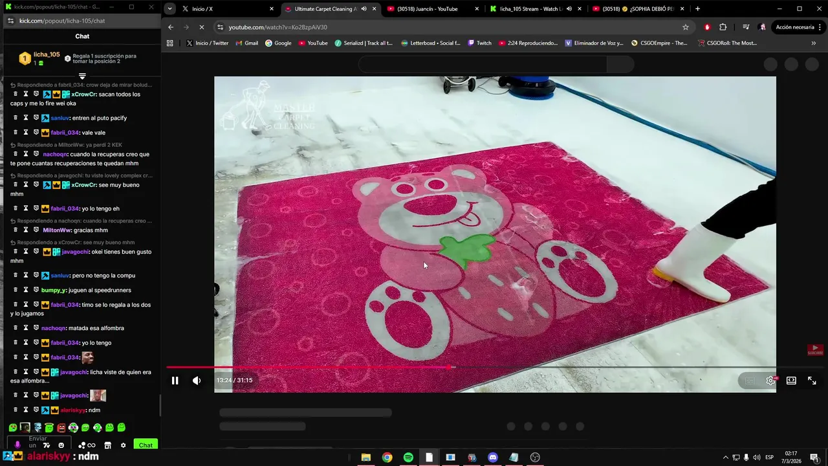Open the Chrome profile avatar
The width and height of the screenshot is (828, 466).
763,27
